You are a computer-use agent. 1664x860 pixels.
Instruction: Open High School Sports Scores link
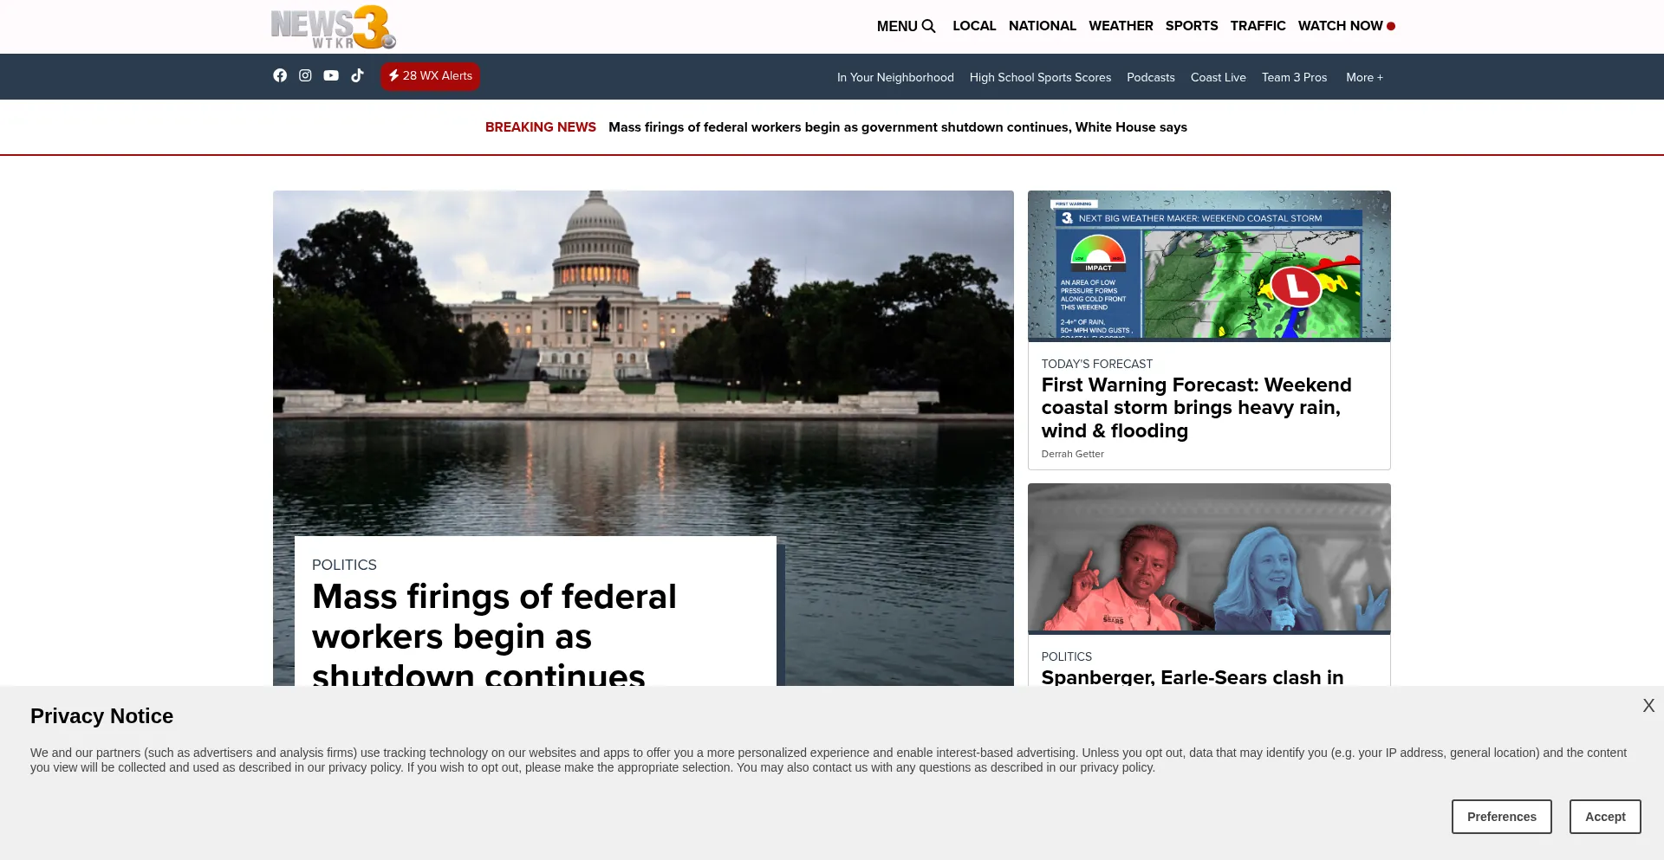tap(1040, 78)
